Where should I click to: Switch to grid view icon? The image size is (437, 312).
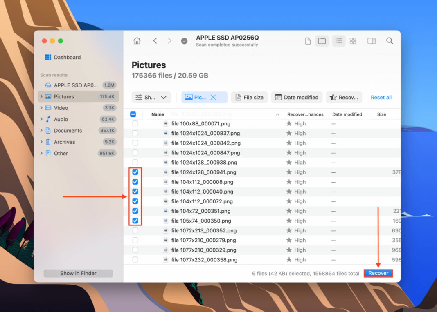pos(353,41)
